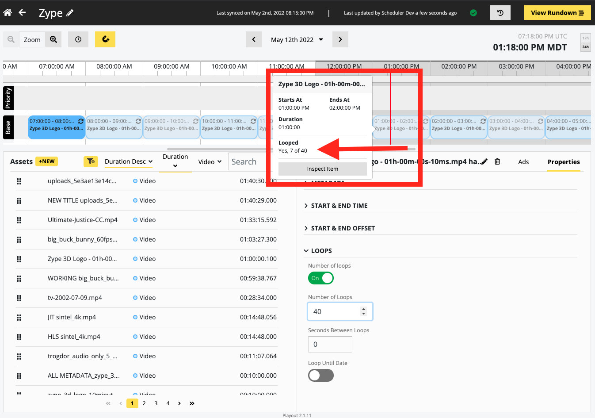595x418 pixels.
Task: Expand the START & END OFFSET section
Action: [339, 228]
